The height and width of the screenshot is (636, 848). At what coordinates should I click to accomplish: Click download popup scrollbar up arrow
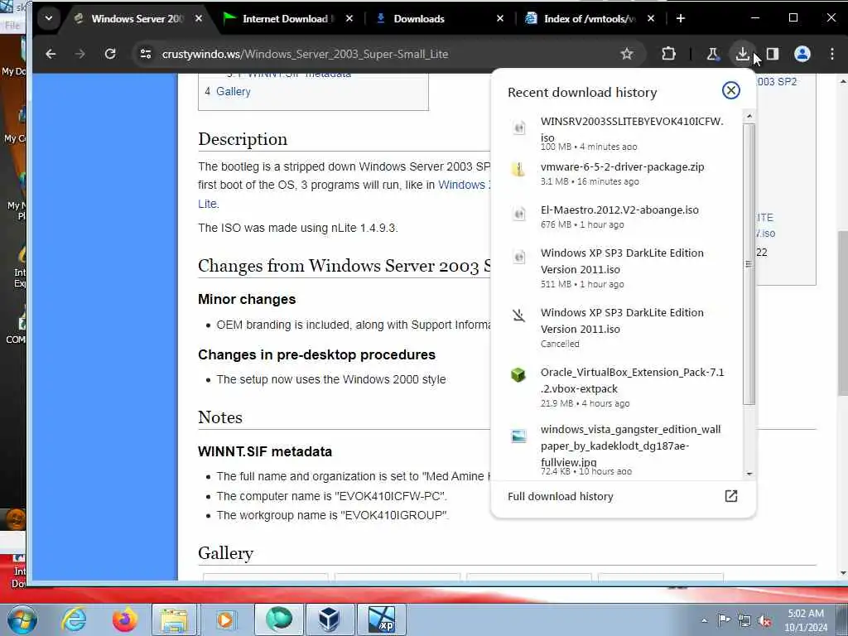pyautogui.click(x=749, y=116)
